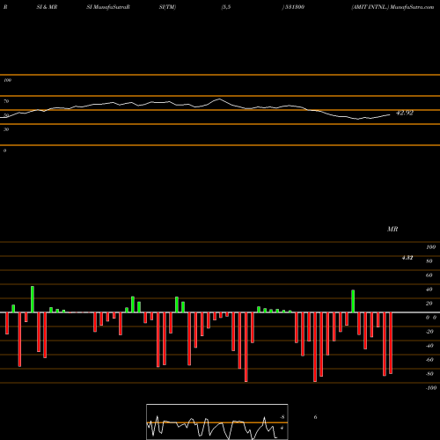Click the white RSI line at its peak
The width and height of the screenshot is (440, 440).
[219, 99]
